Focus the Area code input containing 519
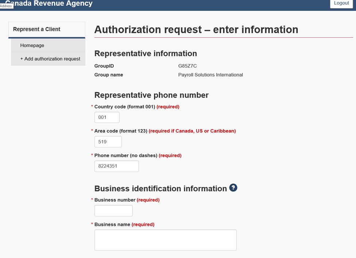Image resolution: width=356 pixels, height=258 pixels. tap(108, 142)
